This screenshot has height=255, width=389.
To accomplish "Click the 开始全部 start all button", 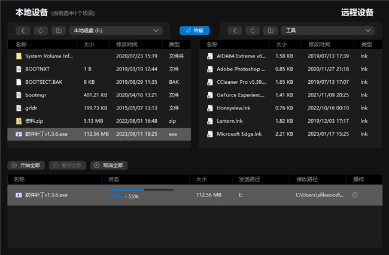I will coord(26,165).
